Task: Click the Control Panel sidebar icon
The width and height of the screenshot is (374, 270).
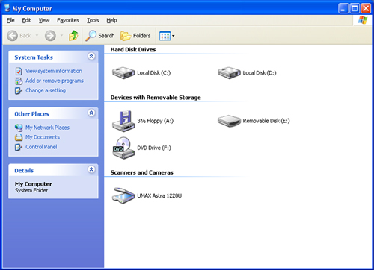Action: coord(19,147)
